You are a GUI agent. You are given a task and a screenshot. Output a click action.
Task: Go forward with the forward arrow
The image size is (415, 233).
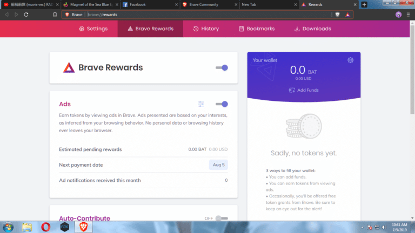point(16,15)
